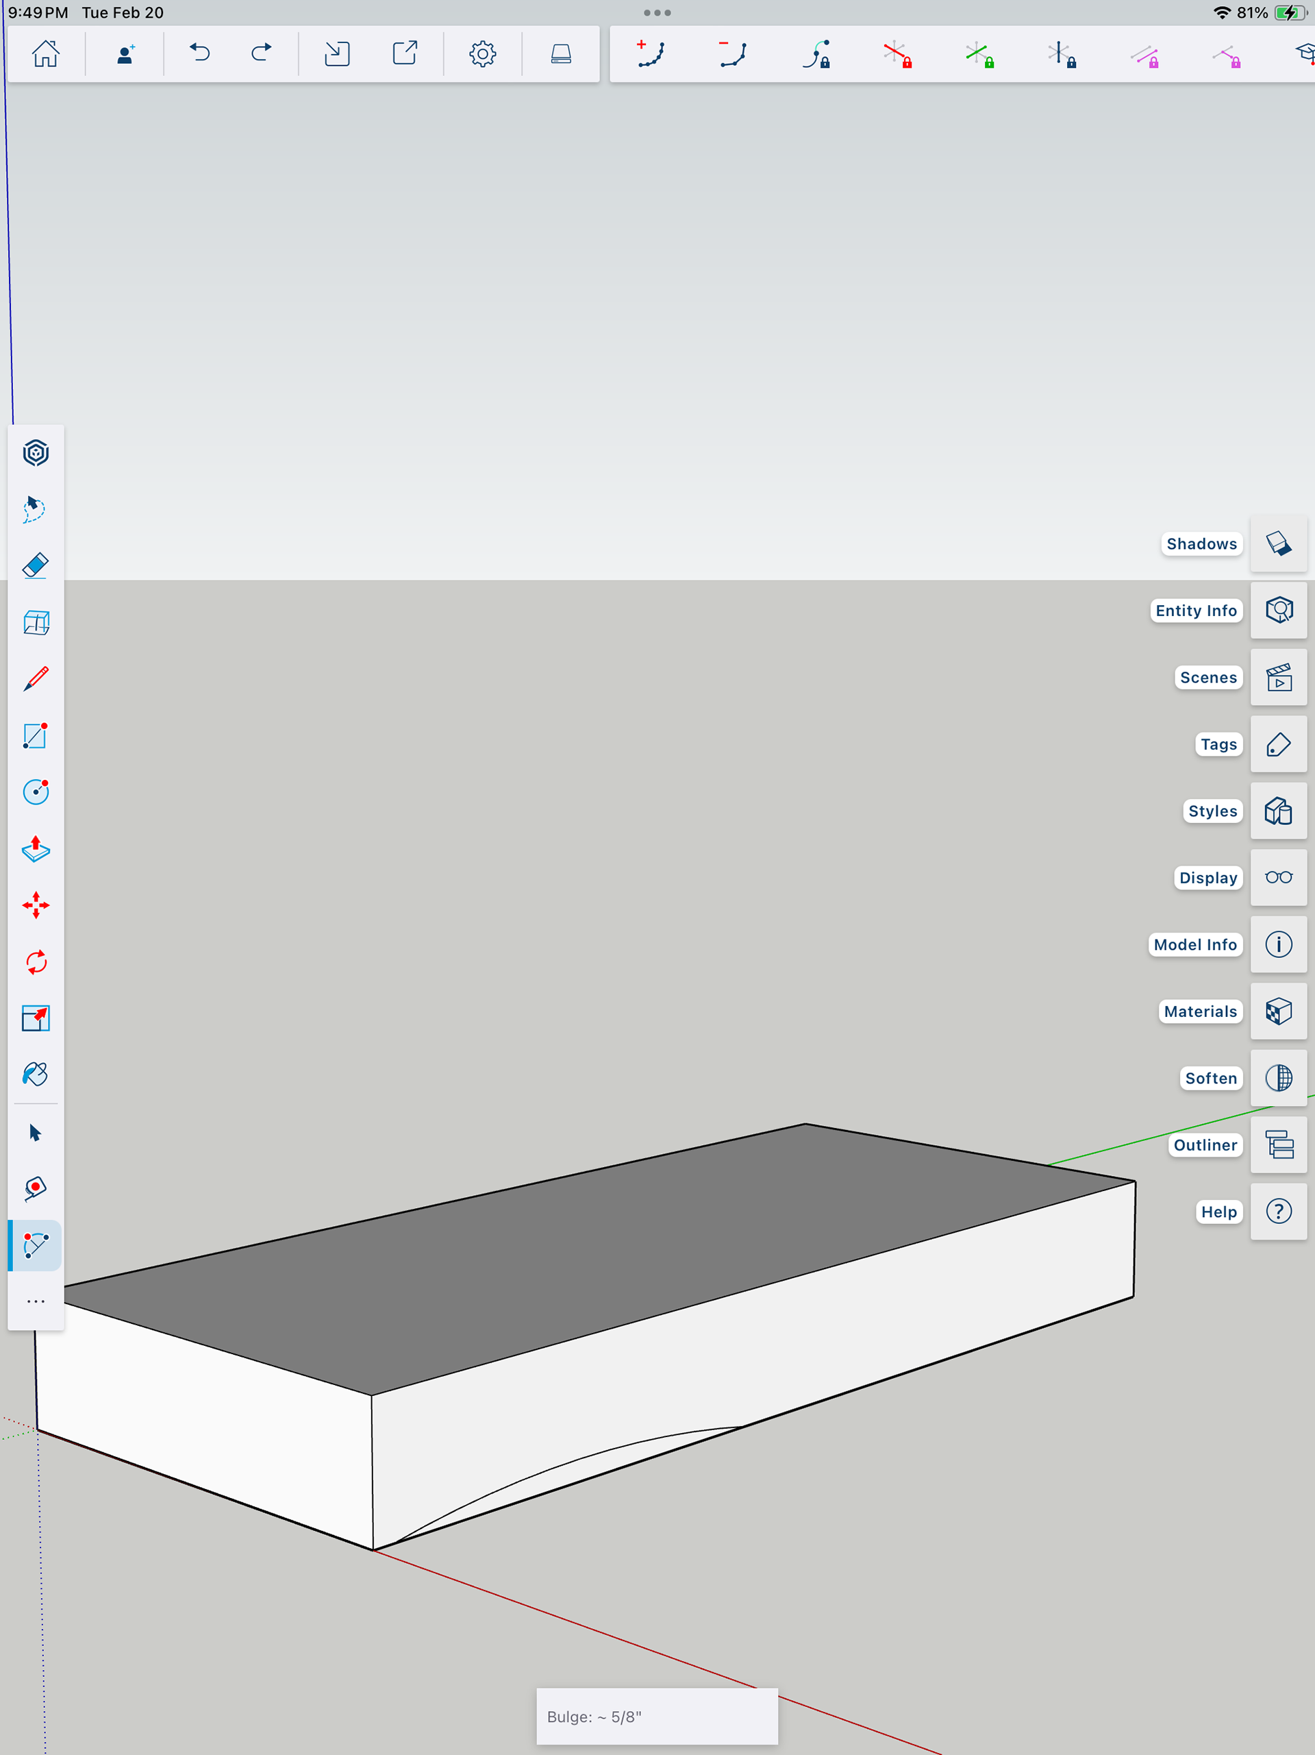Select the Eraser tool
The width and height of the screenshot is (1315, 1755).
[x=36, y=565]
